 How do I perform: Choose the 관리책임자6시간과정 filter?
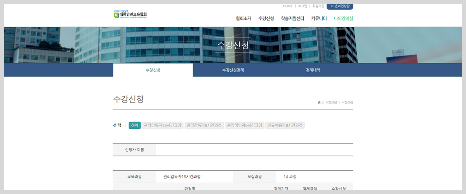(x=245, y=125)
